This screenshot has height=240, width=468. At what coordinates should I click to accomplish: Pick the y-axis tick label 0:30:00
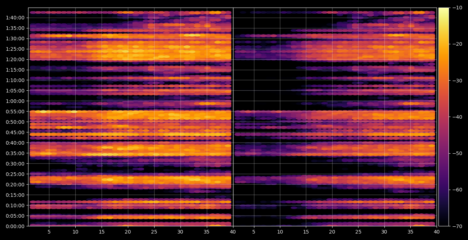coord(15,164)
